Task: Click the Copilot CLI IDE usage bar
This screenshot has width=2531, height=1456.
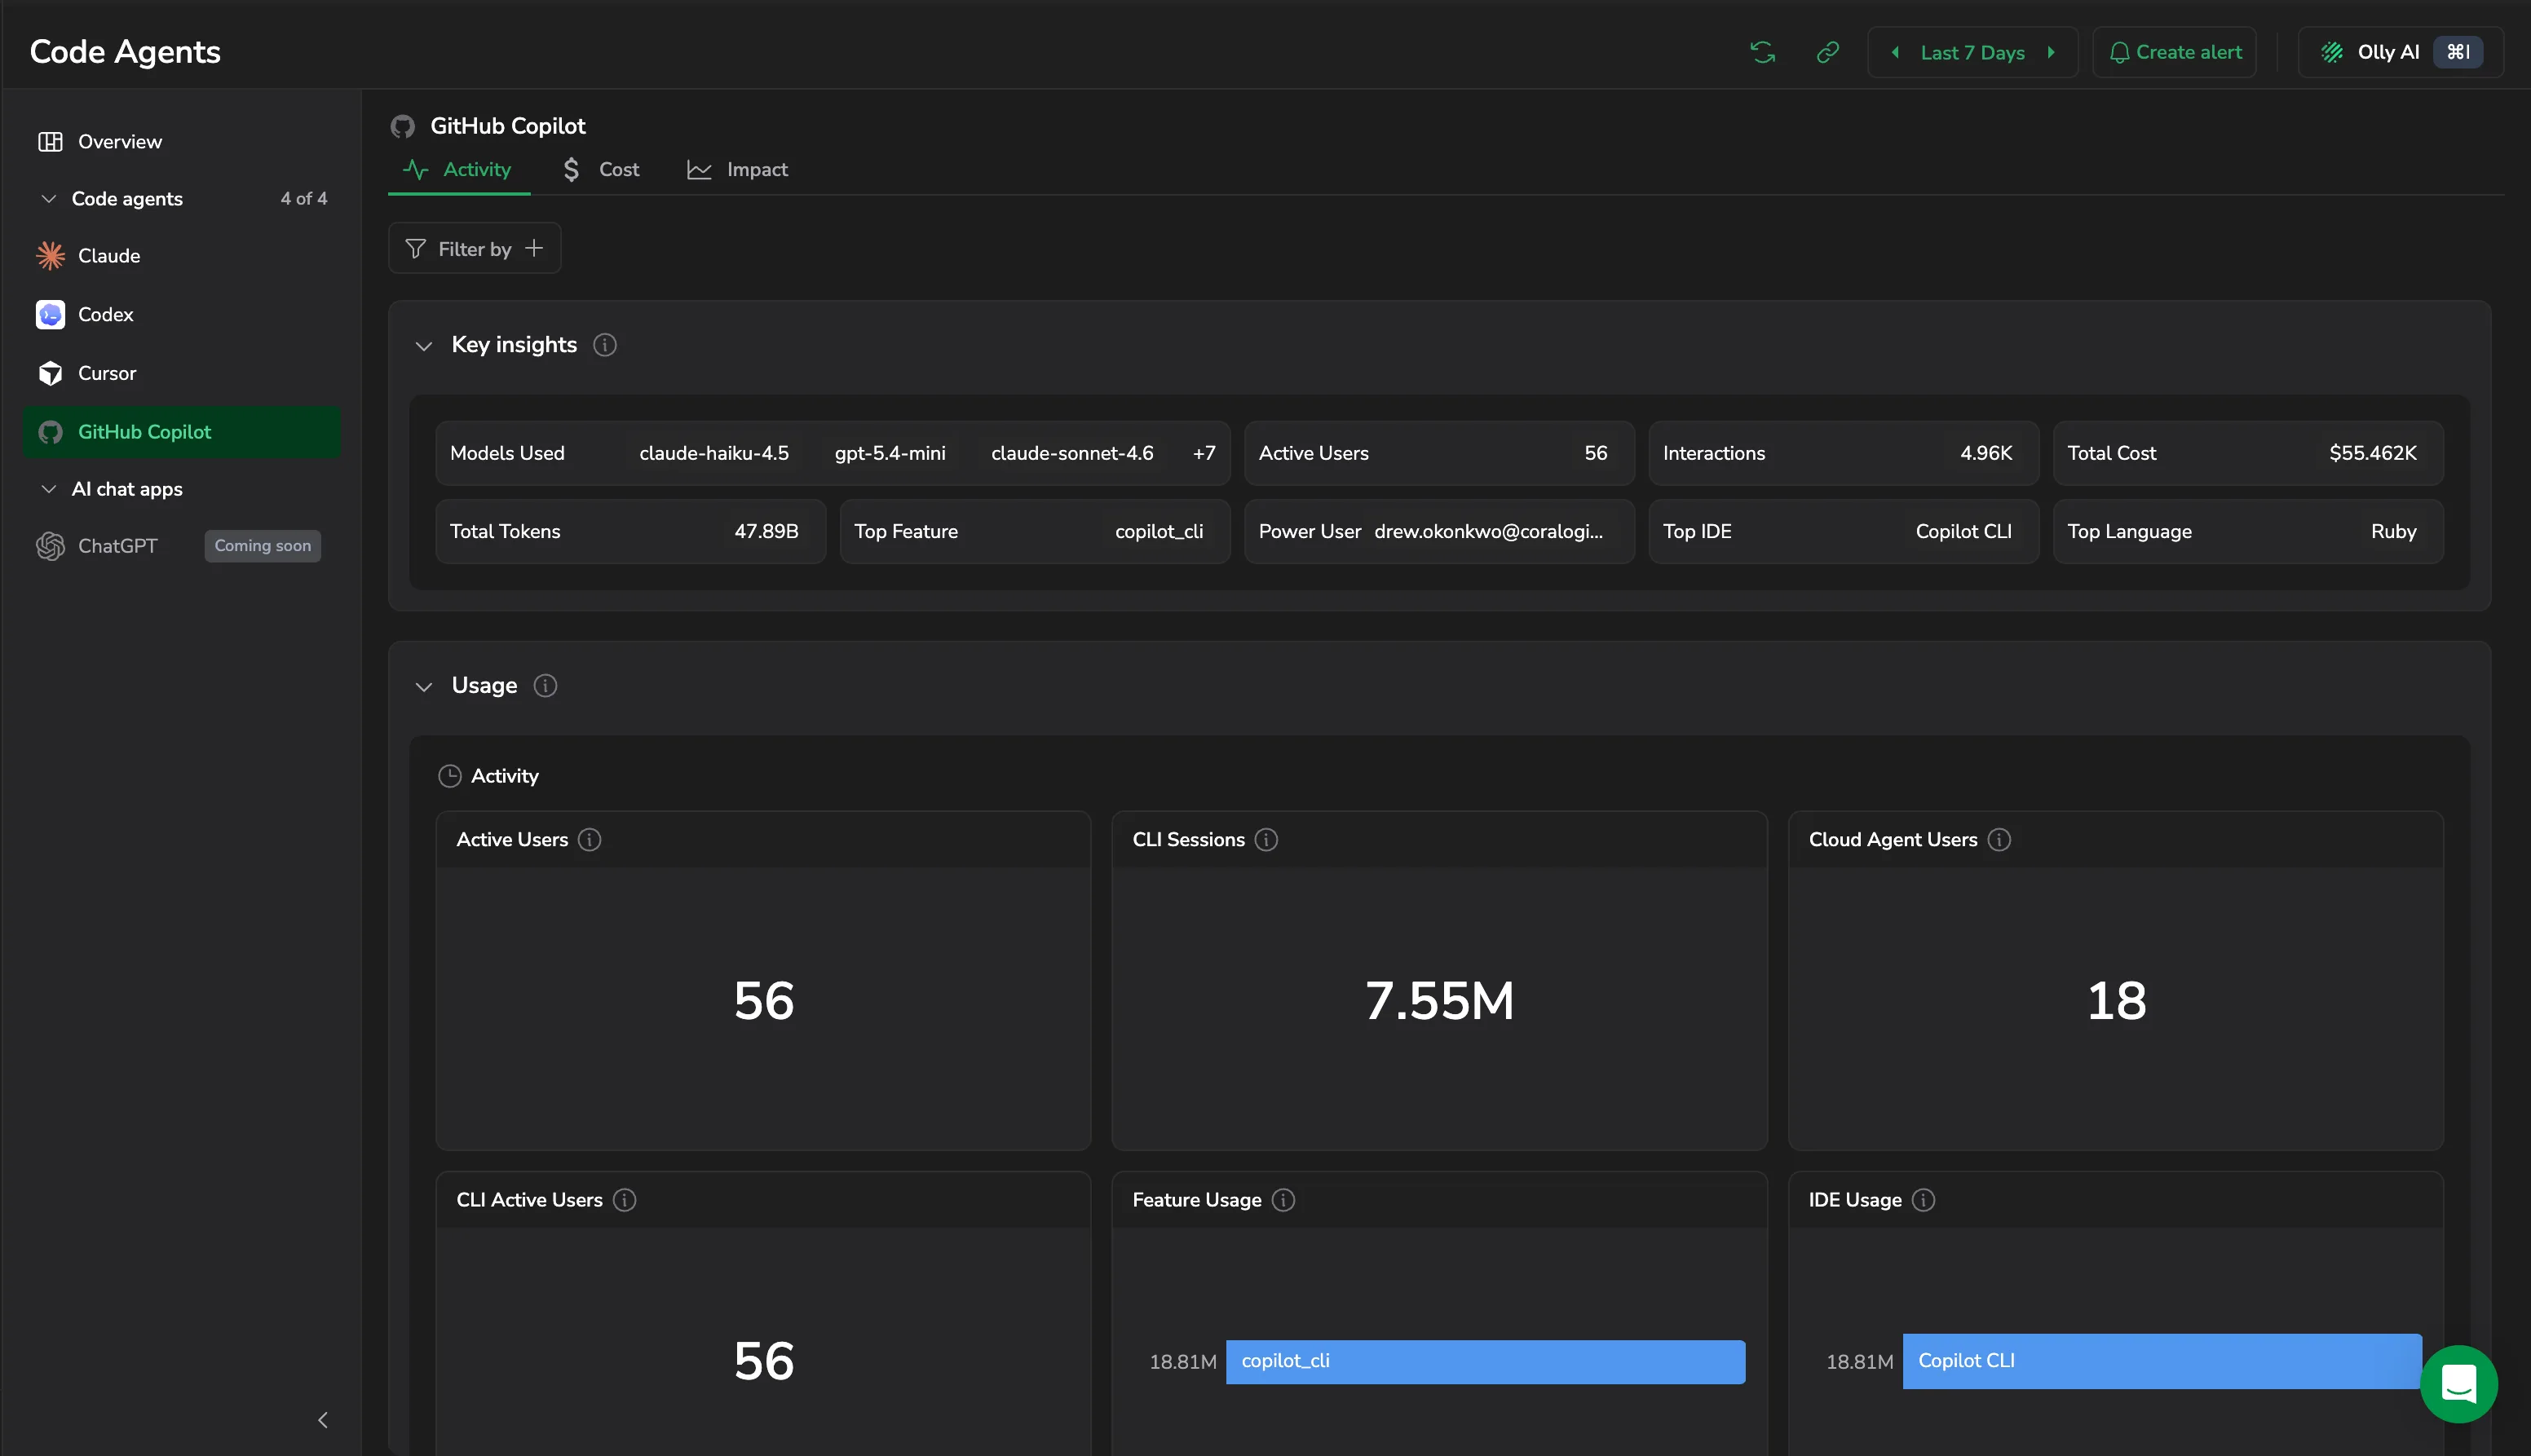Action: coord(2162,1361)
